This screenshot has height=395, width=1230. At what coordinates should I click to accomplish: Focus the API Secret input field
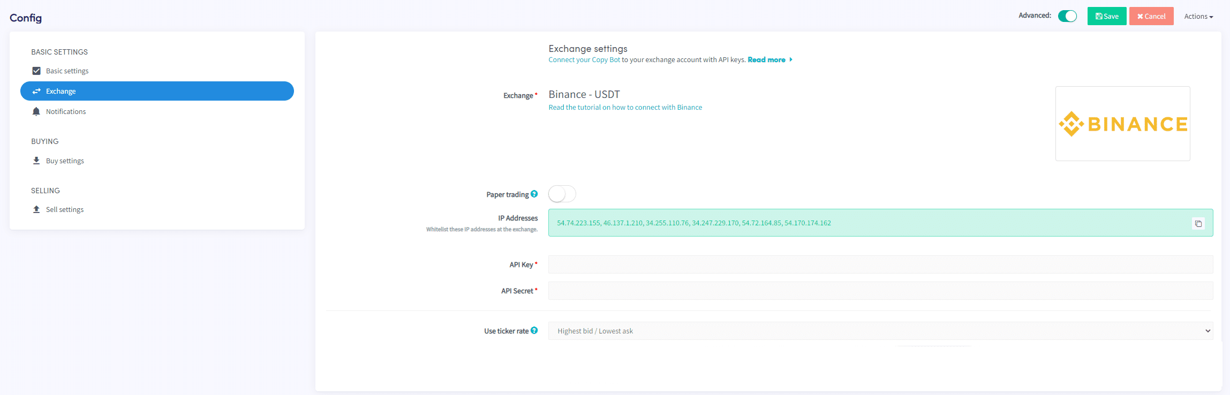coord(880,291)
